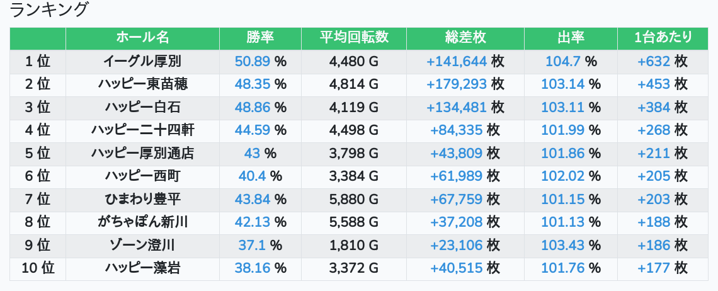Click the +40,515 value for ハッピー藻岩
Viewport: 718px width, 291px height.
point(456,268)
